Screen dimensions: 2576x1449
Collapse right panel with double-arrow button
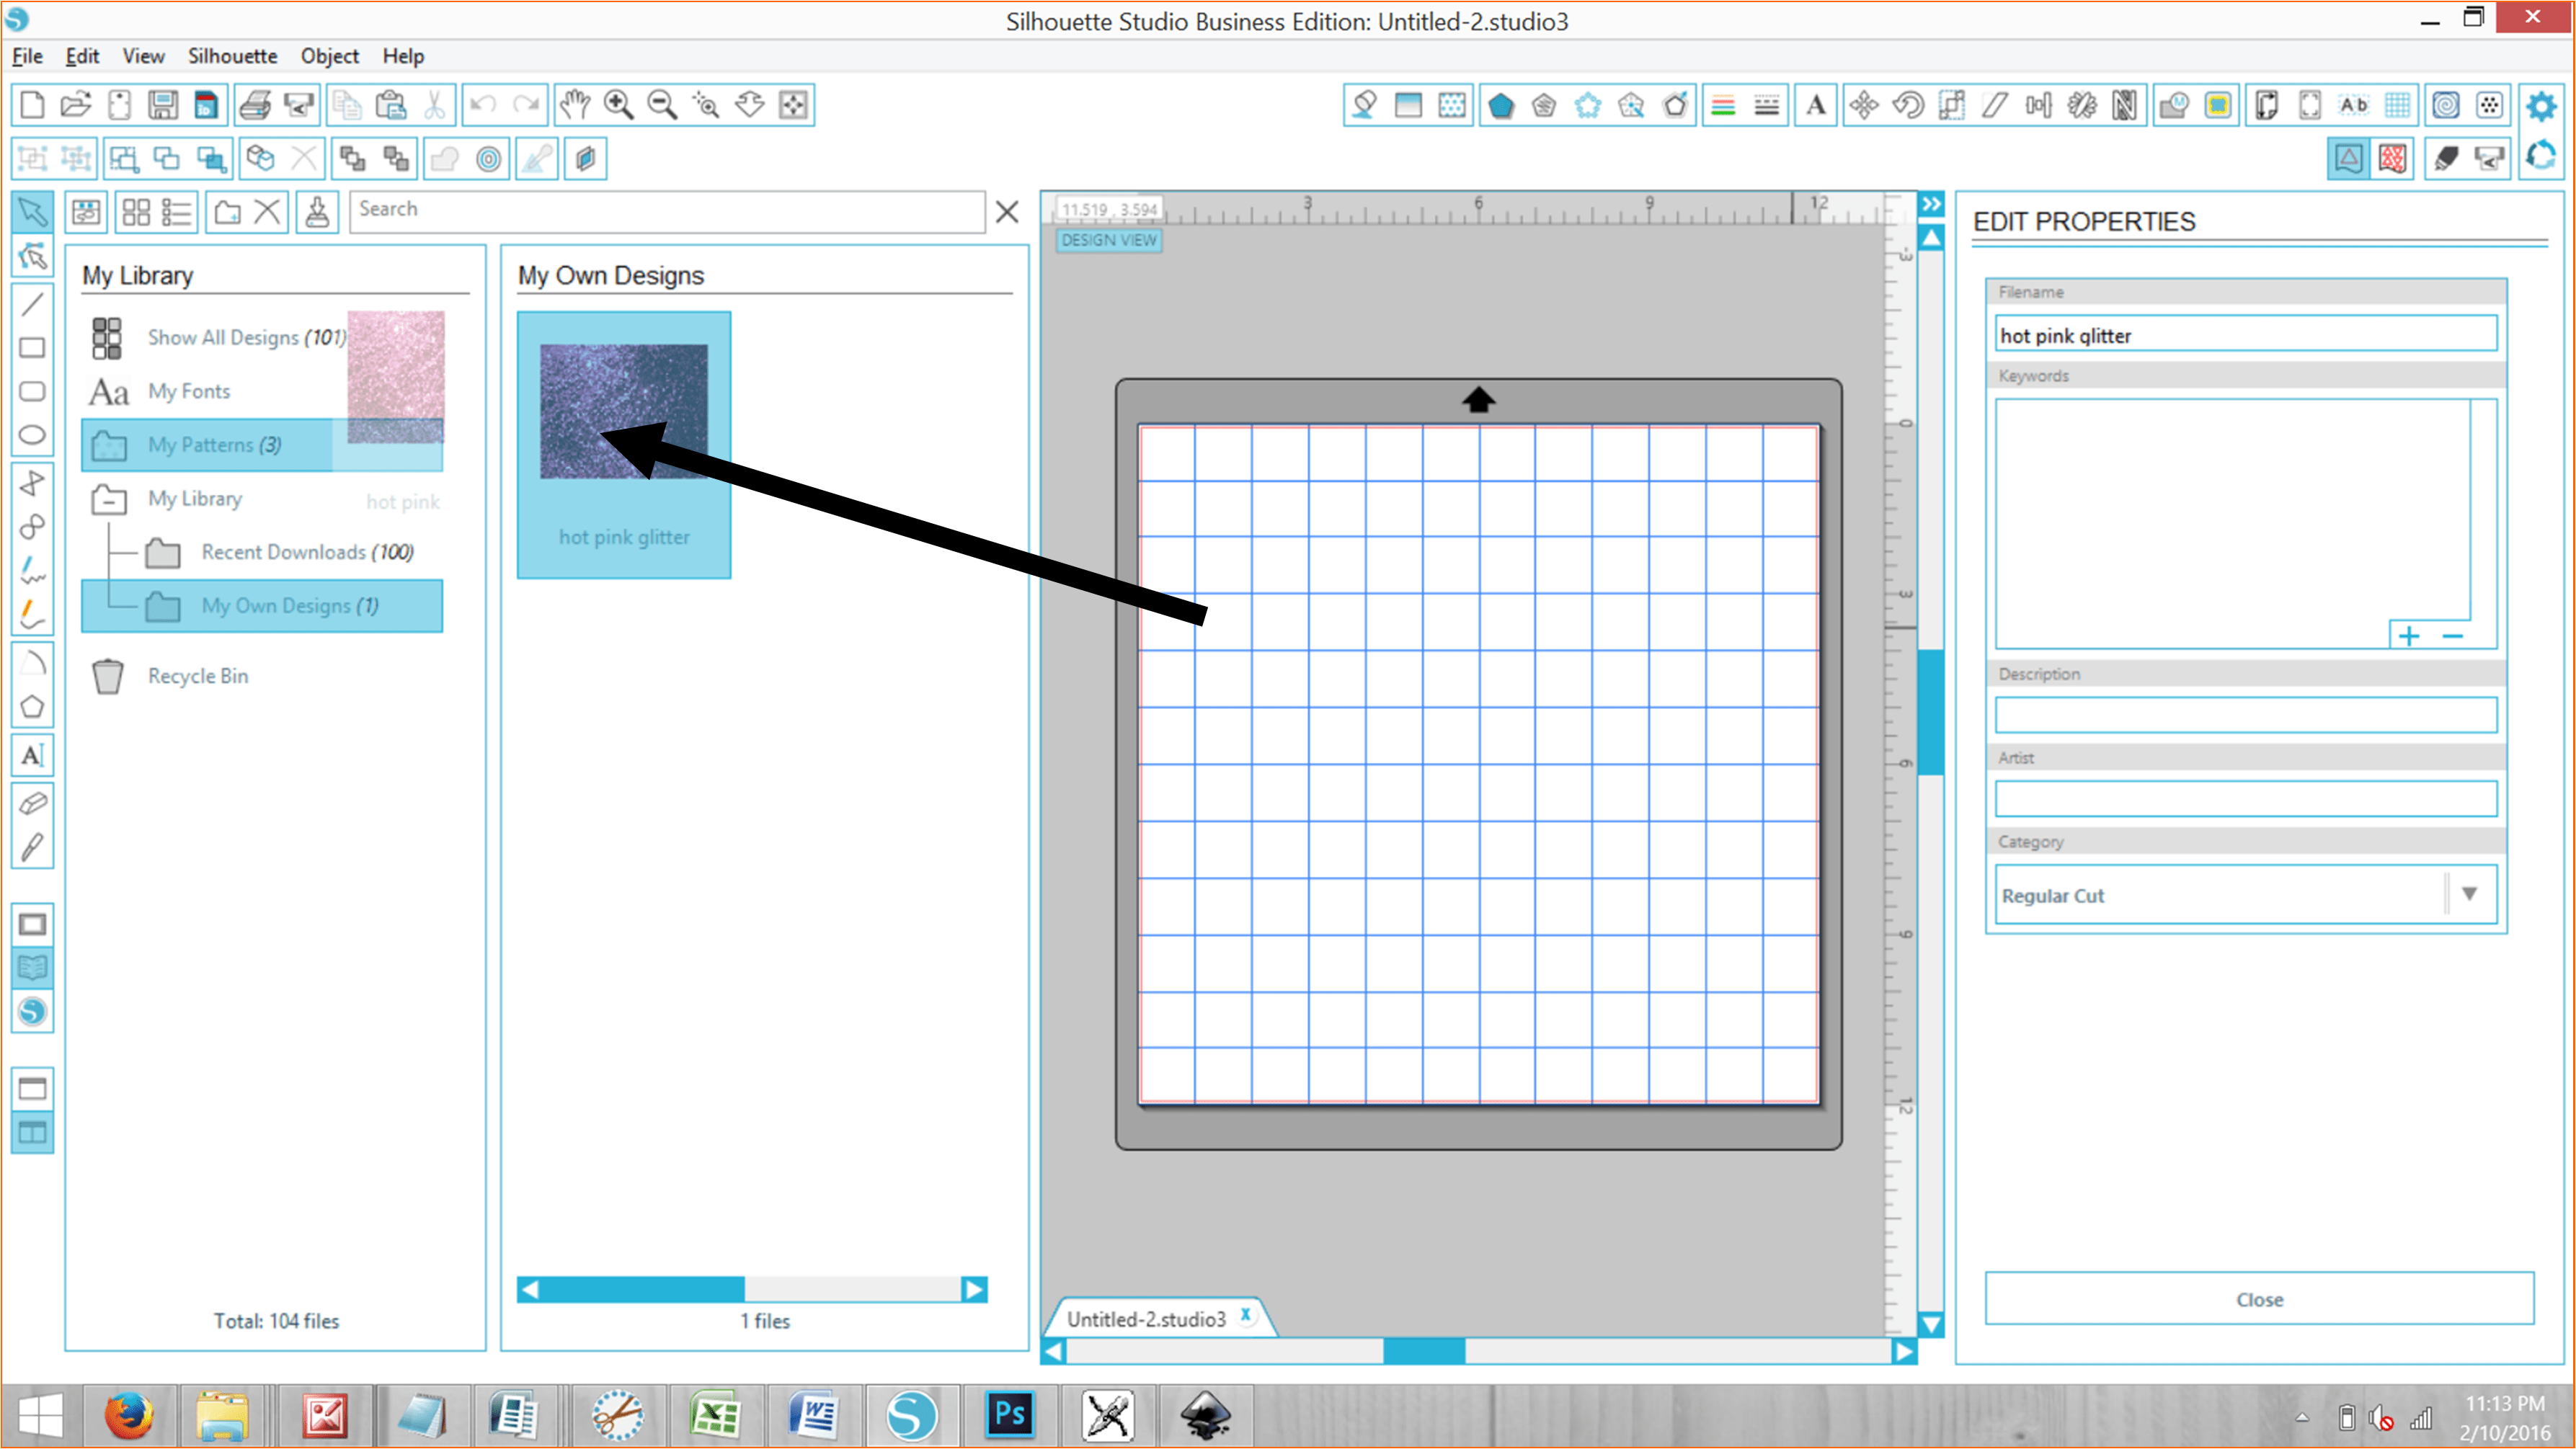(1931, 205)
